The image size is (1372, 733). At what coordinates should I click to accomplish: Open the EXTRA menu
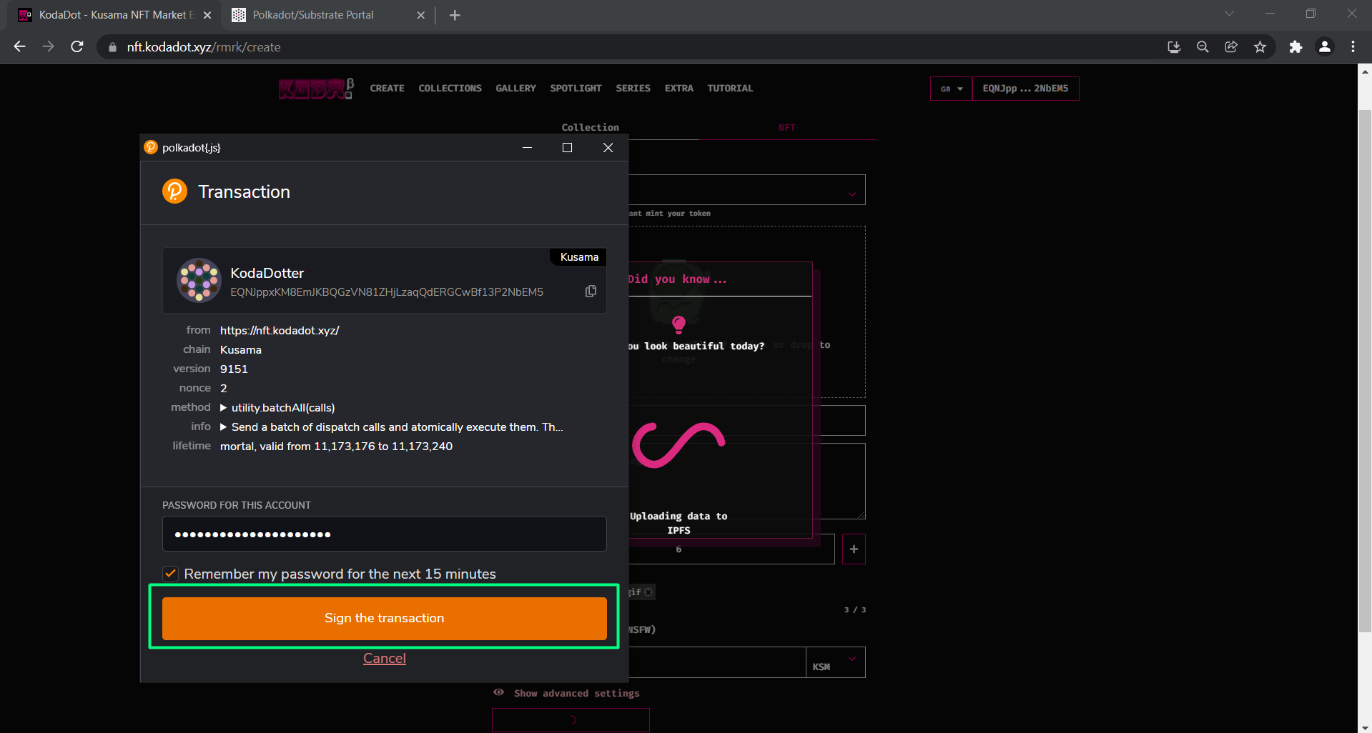click(678, 89)
